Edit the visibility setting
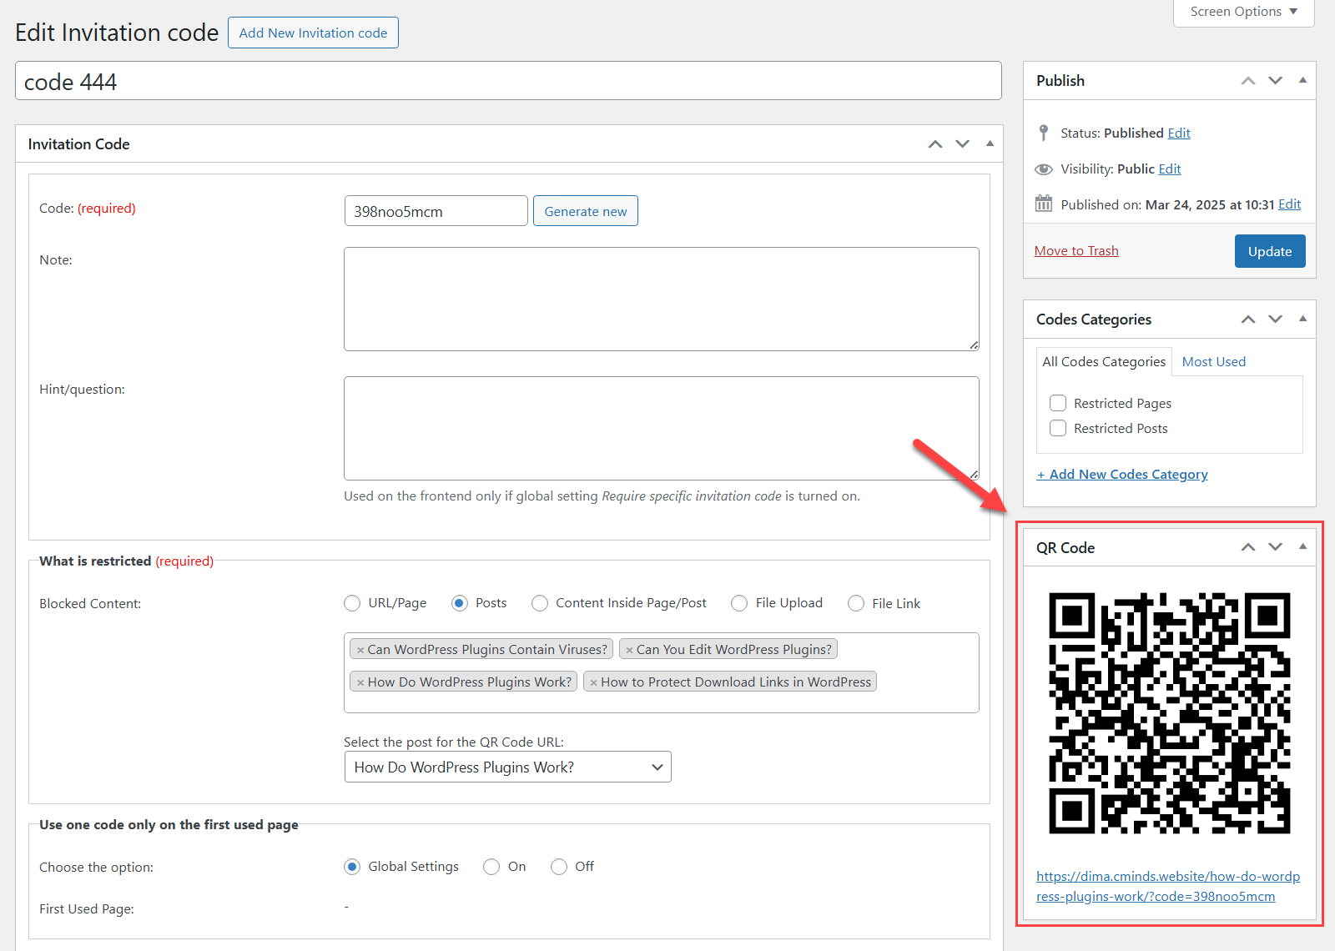This screenshot has width=1335, height=951. (x=1170, y=169)
